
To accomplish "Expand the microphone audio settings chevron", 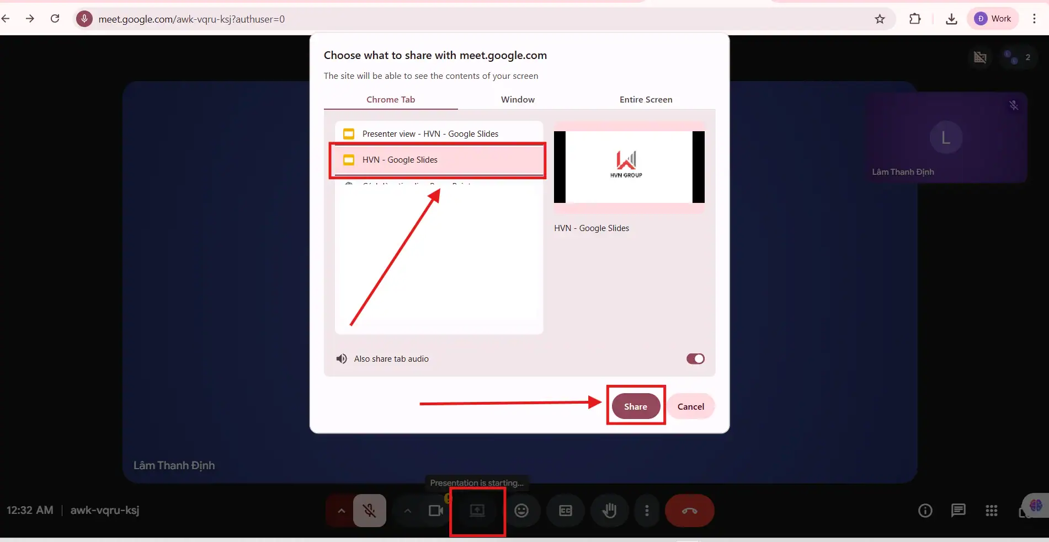I will [342, 511].
